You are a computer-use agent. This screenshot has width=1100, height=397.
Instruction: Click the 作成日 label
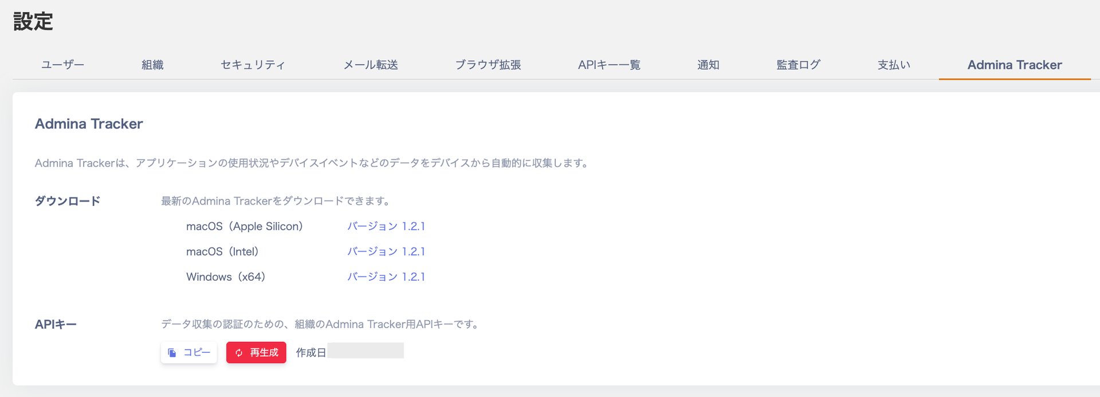[x=311, y=352]
